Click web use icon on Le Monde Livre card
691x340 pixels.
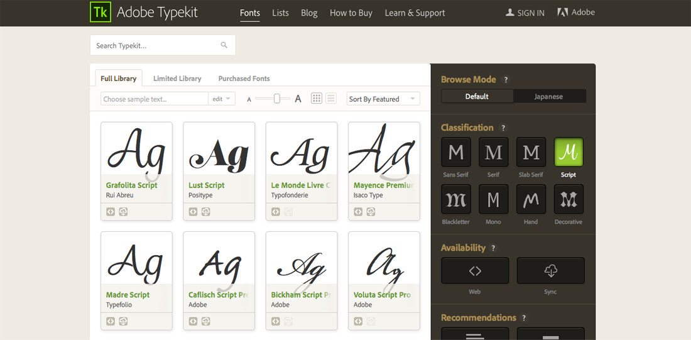point(275,212)
